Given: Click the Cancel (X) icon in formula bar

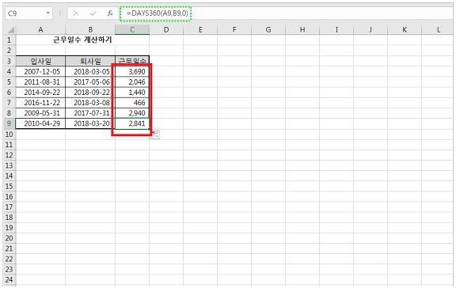Looking at the screenshot, I should point(76,13).
